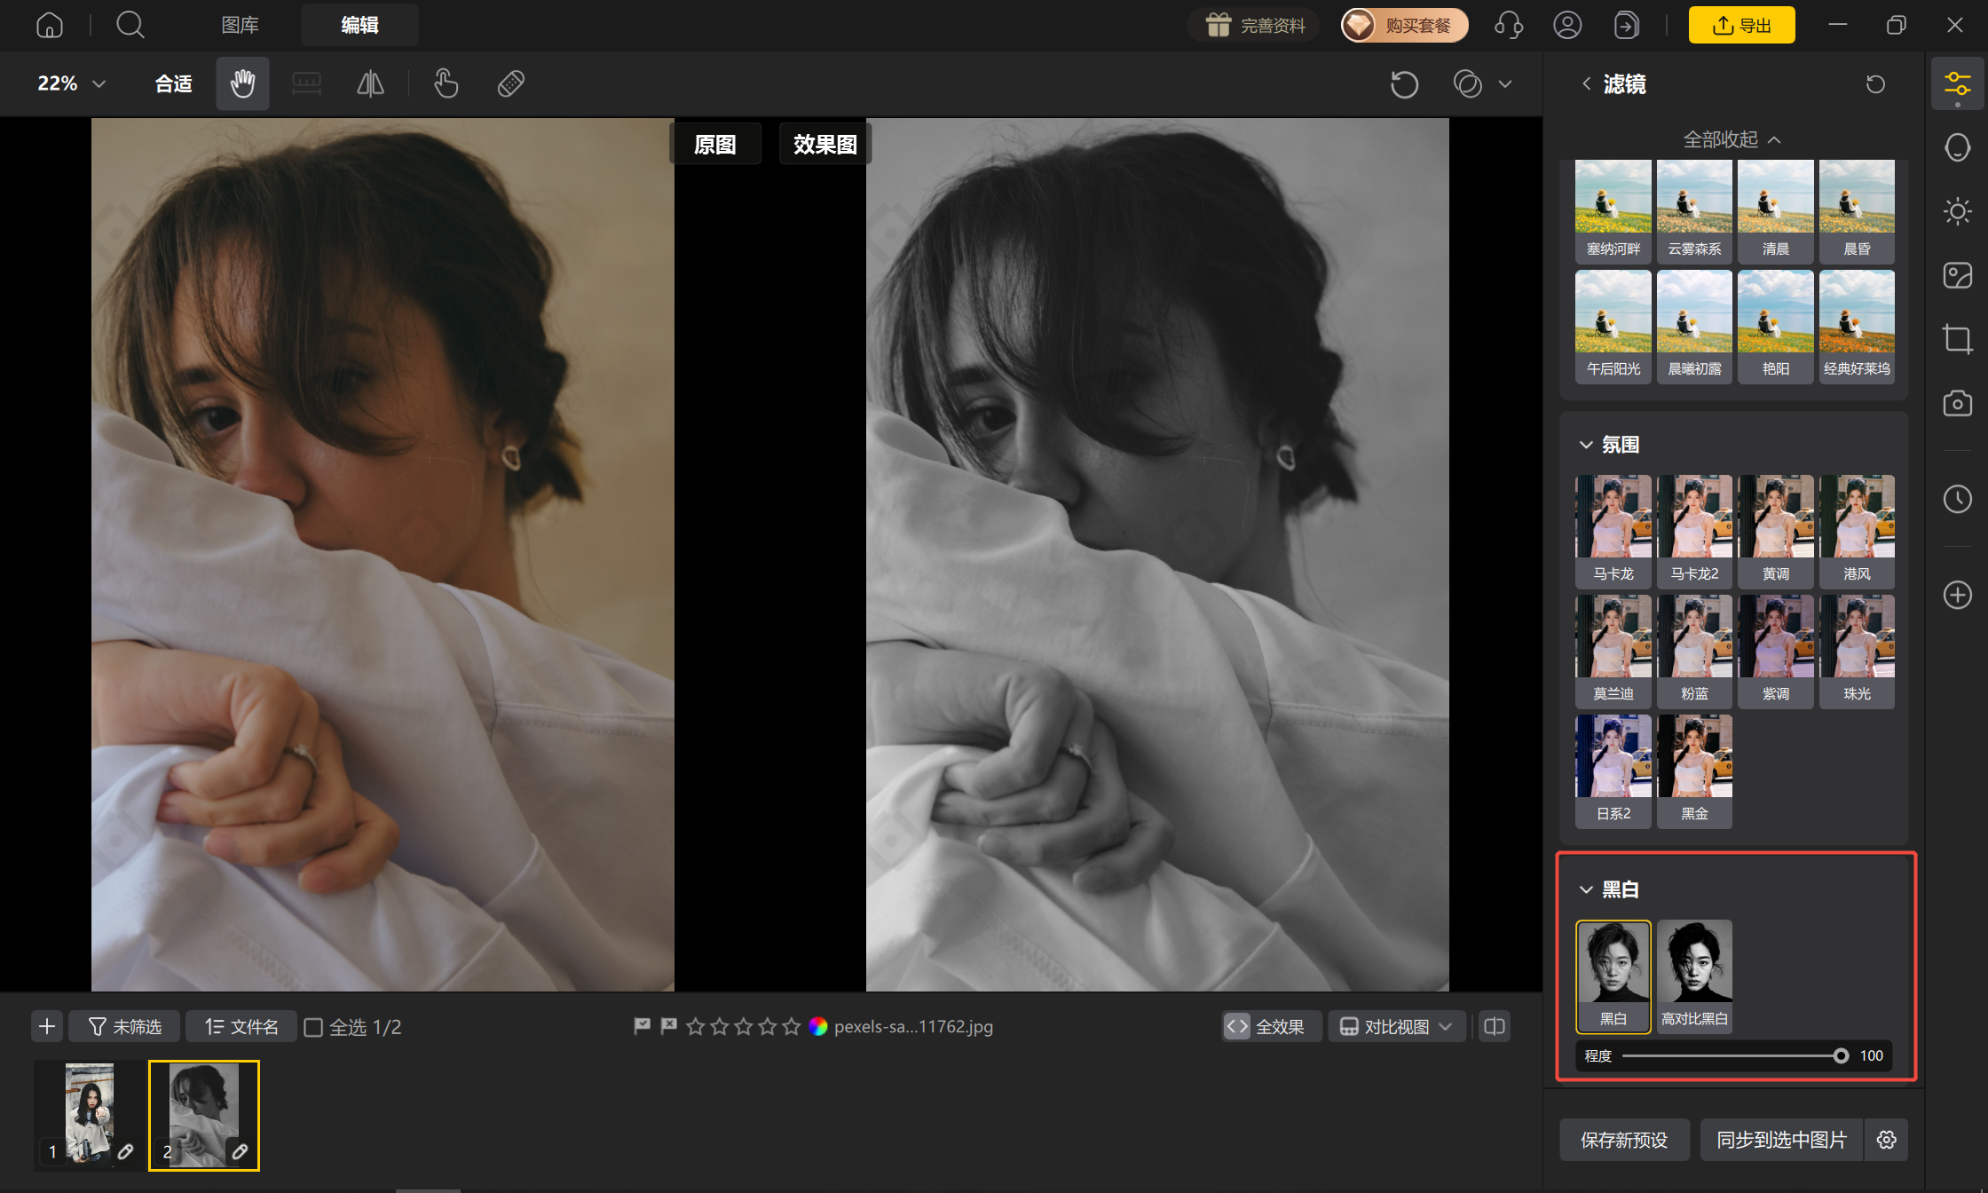Image resolution: width=1988 pixels, height=1193 pixels.
Task: Toggle the split compare view icon
Action: 1495,1027
